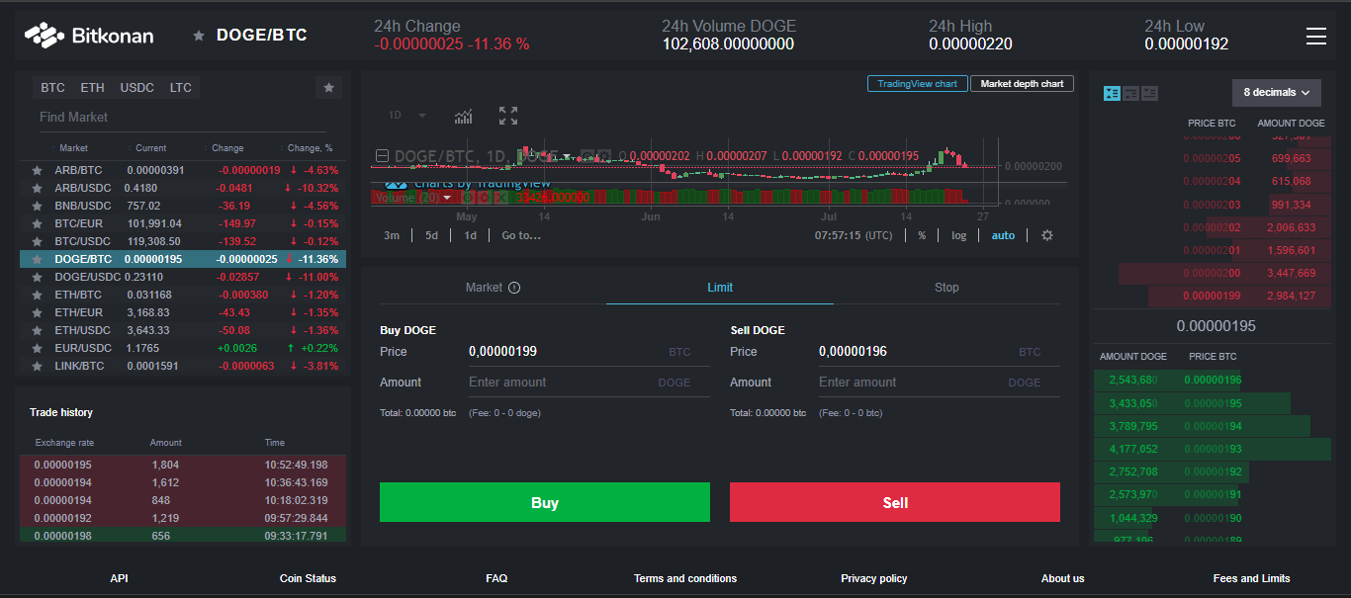Expand the Volume (20) indicator menu
Screen dimensions: 1351x598
[x=447, y=198]
